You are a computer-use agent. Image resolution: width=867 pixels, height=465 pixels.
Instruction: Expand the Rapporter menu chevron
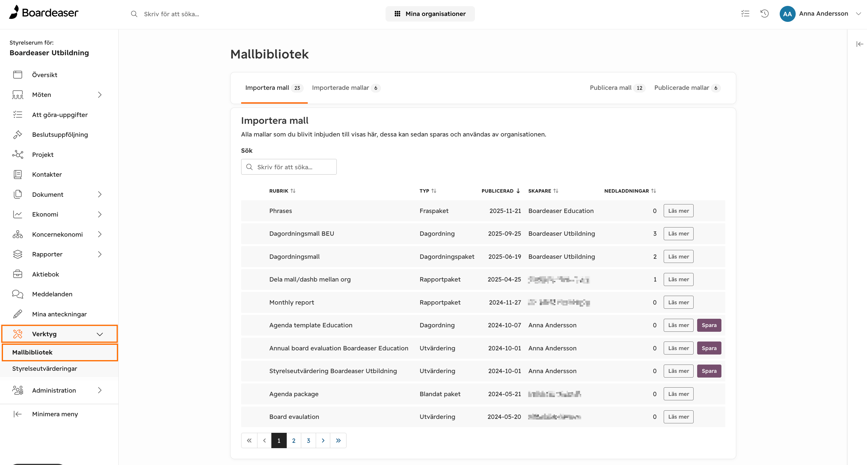click(x=100, y=254)
